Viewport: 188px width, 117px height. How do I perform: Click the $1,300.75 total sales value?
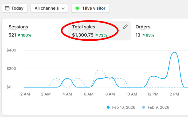(83, 35)
